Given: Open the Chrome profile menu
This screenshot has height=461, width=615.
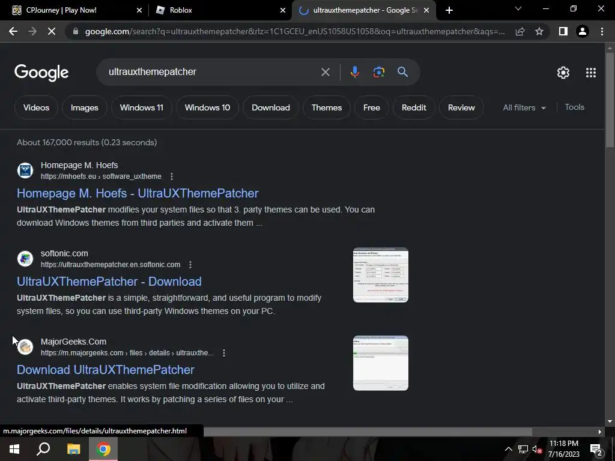Looking at the screenshot, I should (583, 31).
